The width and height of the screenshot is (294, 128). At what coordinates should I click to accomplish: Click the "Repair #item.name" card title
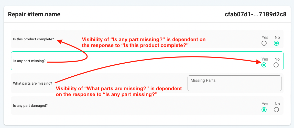pos(34,14)
